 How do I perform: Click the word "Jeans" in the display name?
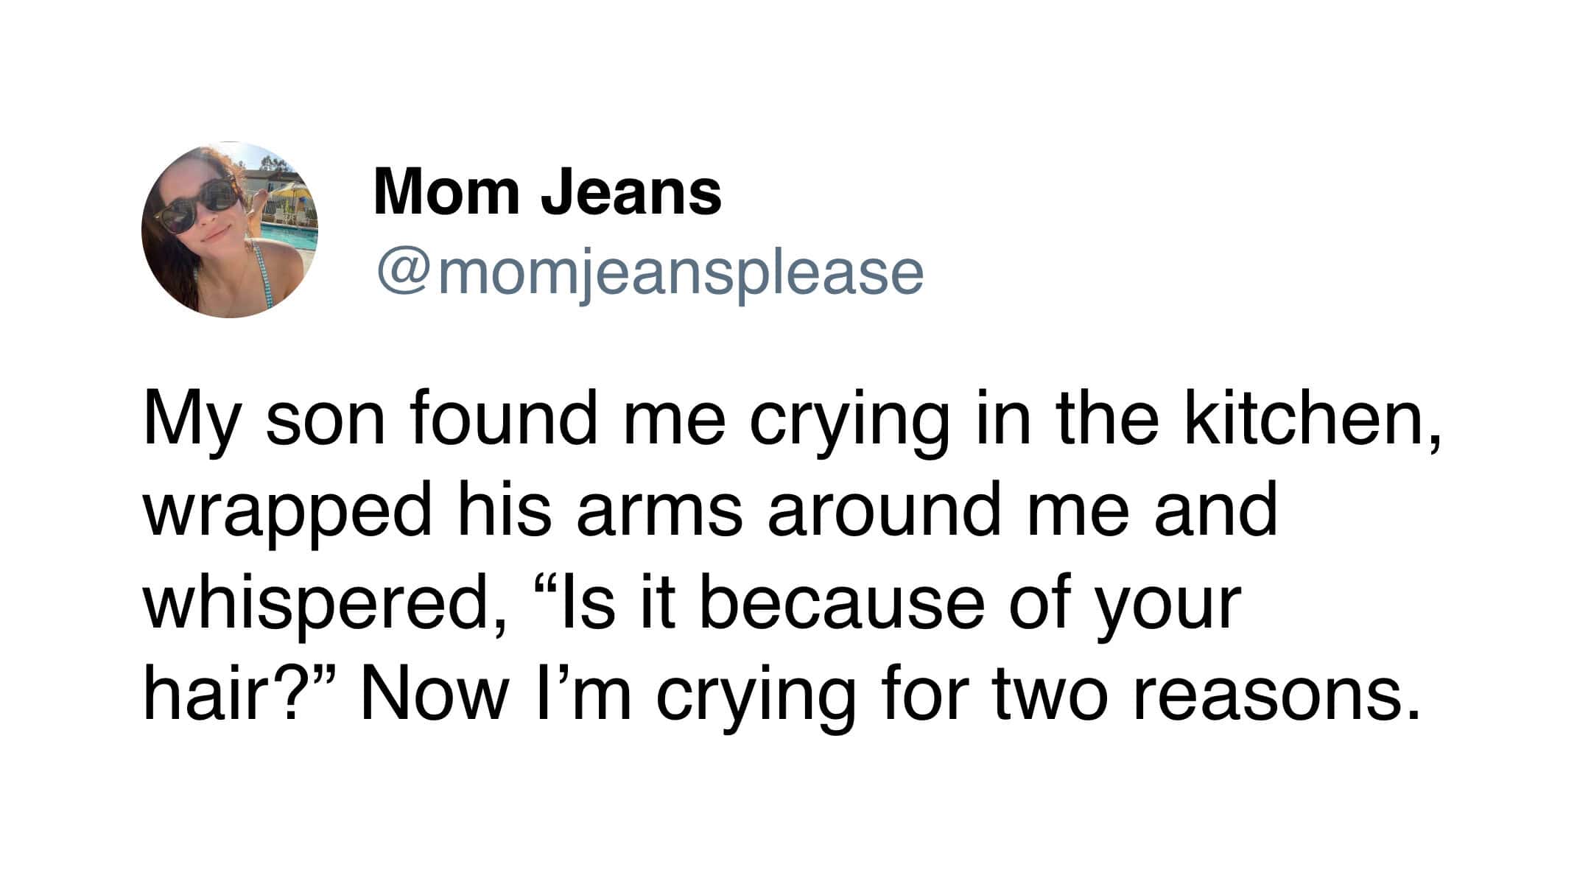pyautogui.click(x=631, y=192)
